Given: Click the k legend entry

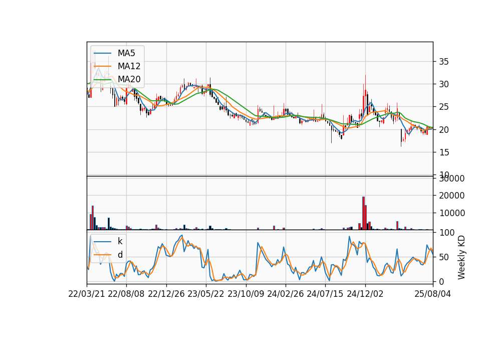Looking at the screenshot, I should 120,241.
